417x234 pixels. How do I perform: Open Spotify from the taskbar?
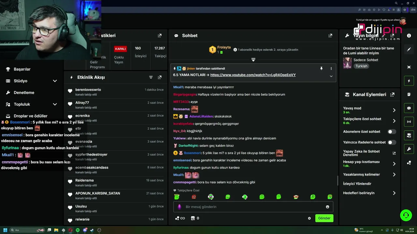(x=78, y=230)
